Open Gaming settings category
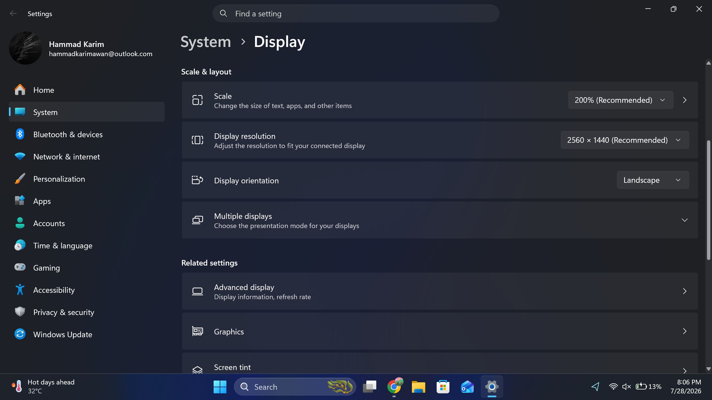The image size is (712, 400). [x=87, y=268]
